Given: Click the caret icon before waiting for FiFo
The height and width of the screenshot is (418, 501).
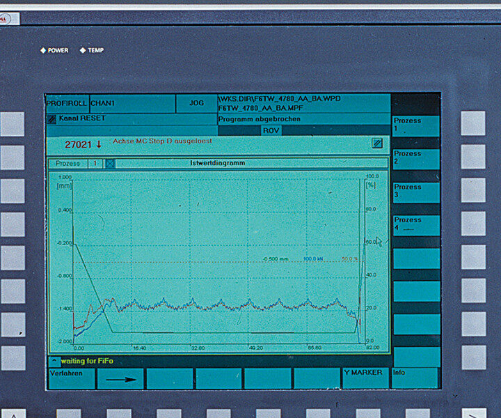Looking at the screenshot, I should point(54,361).
